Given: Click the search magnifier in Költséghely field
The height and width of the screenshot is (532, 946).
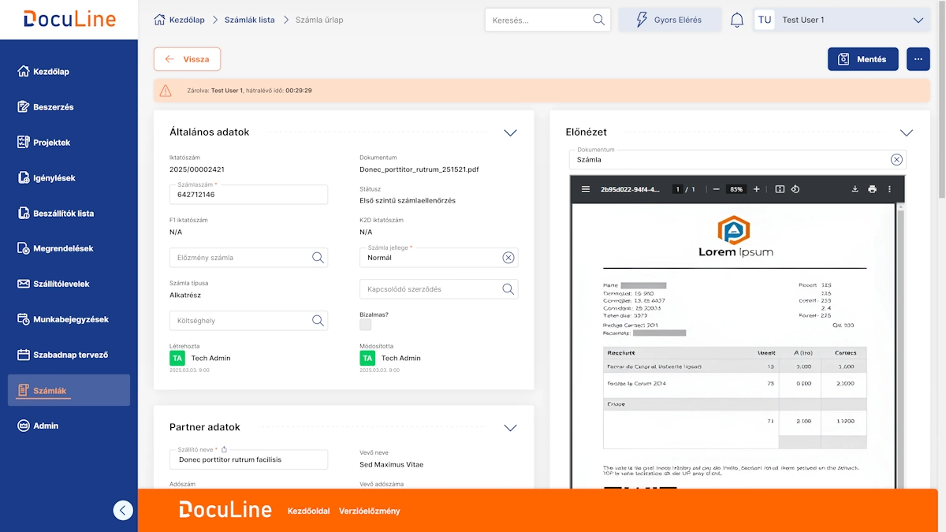Looking at the screenshot, I should point(318,321).
